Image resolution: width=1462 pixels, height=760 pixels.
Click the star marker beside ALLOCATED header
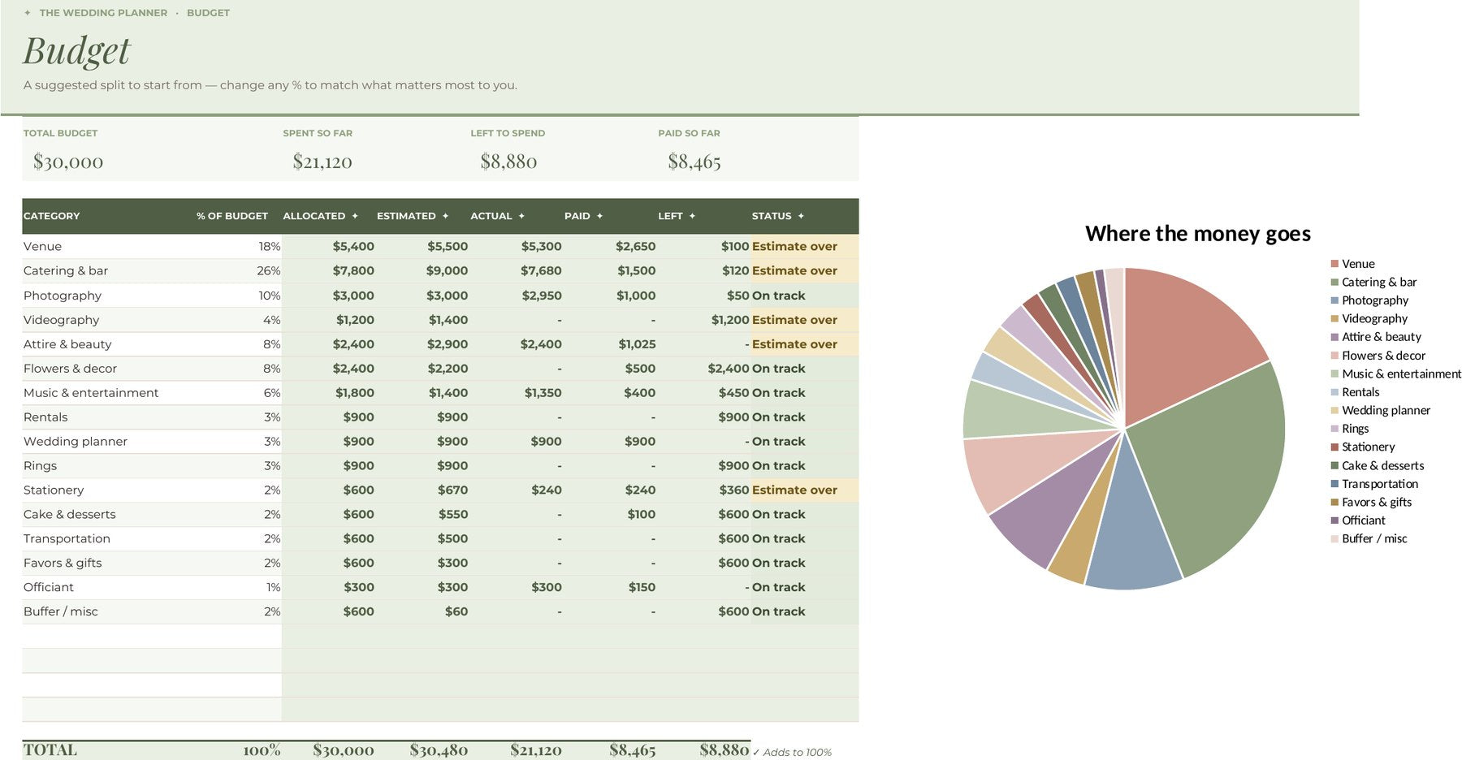click(x=355, y=216)
